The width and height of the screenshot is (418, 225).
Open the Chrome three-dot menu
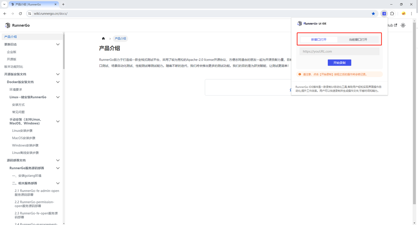[412, 14]
